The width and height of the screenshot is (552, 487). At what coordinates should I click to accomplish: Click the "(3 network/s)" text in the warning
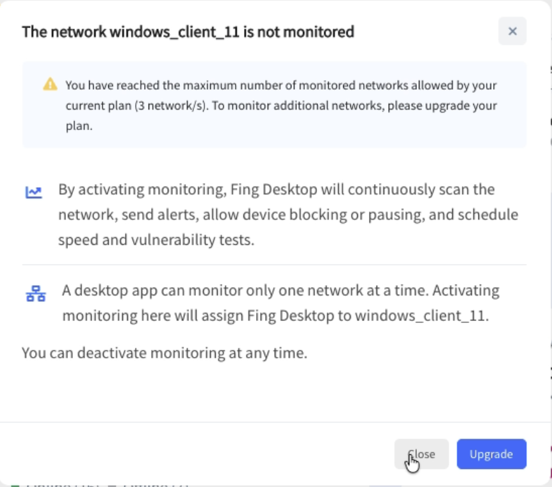[x=171, y=106]
